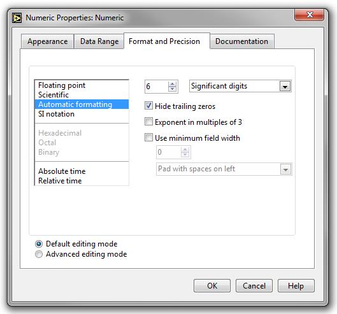Enable Use minimum field width

tap(148, 138)
